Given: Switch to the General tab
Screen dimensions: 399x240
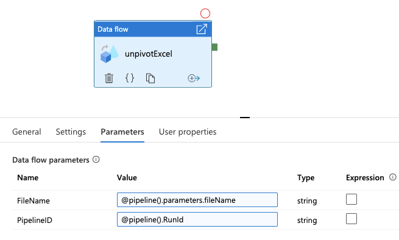Looking at the screenshot, I should 26,132.
